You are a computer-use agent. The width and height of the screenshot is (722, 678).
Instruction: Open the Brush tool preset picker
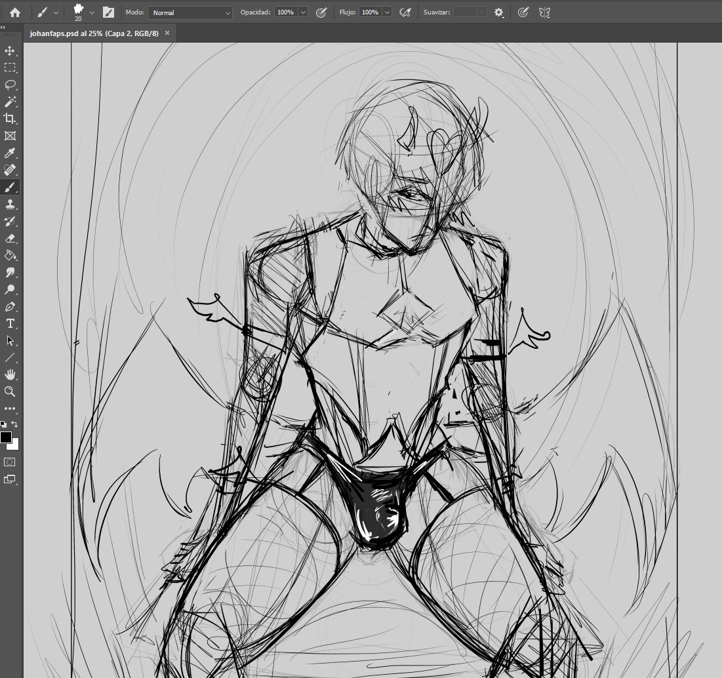47,12
